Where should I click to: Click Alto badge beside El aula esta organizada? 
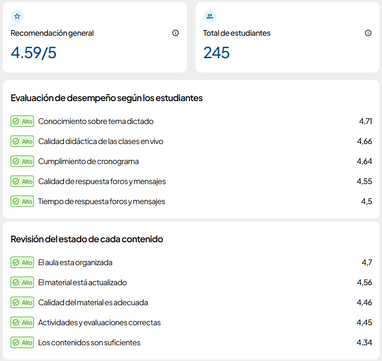point(22,262)
